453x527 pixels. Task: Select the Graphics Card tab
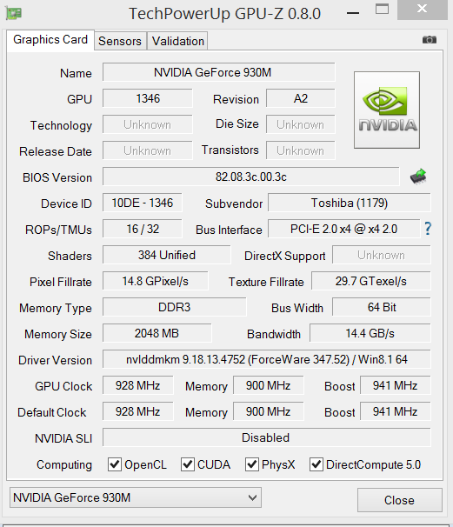(x=50, y=40)
